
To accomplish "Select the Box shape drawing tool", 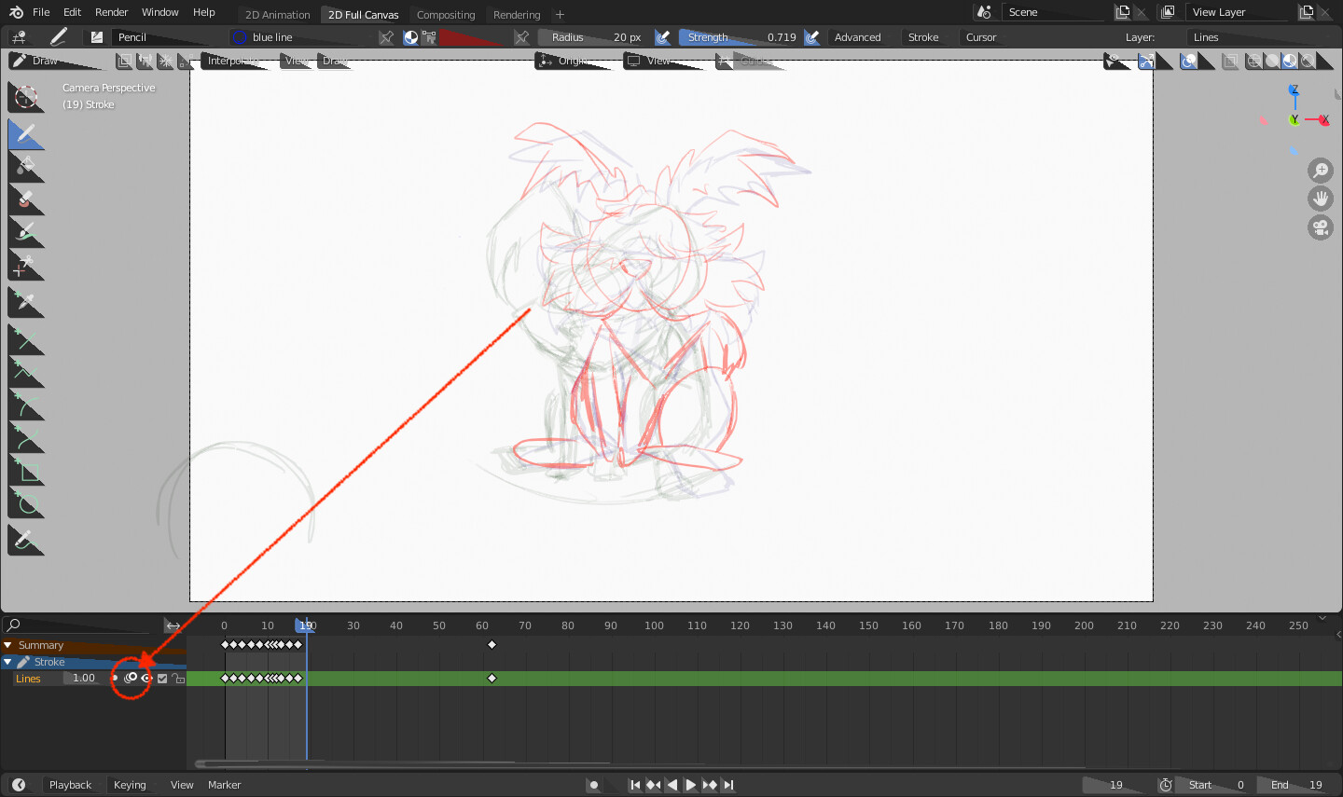I will (26, 471).
